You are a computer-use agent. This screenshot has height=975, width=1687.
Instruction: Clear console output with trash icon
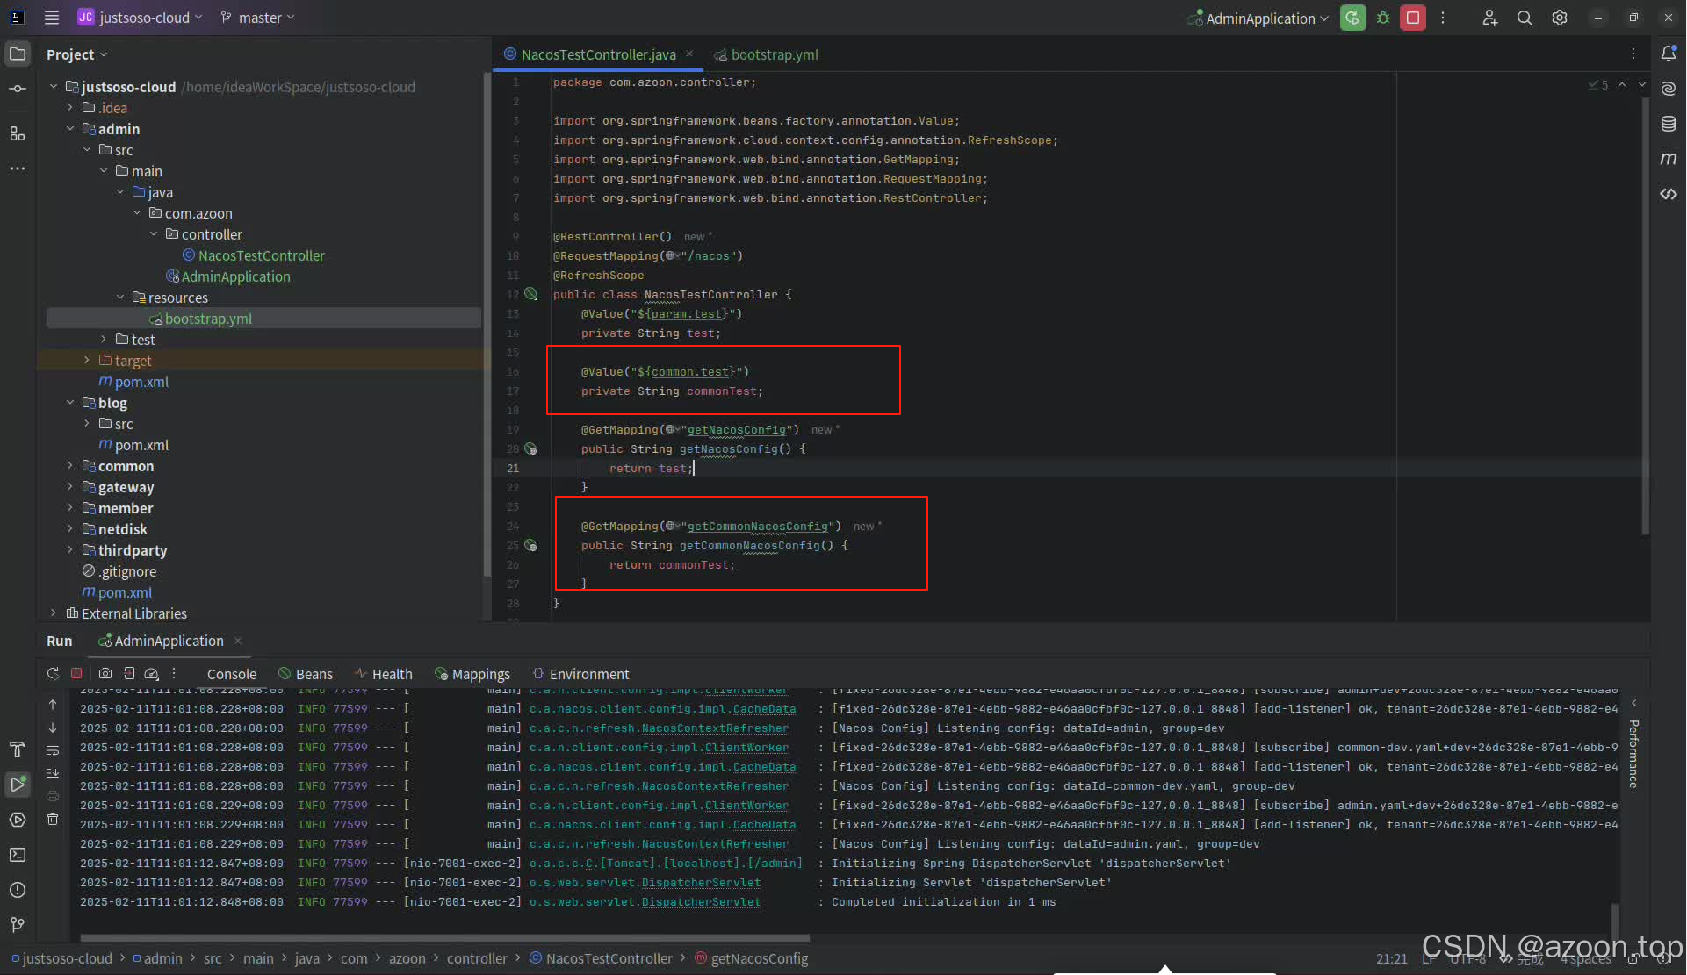53,819
